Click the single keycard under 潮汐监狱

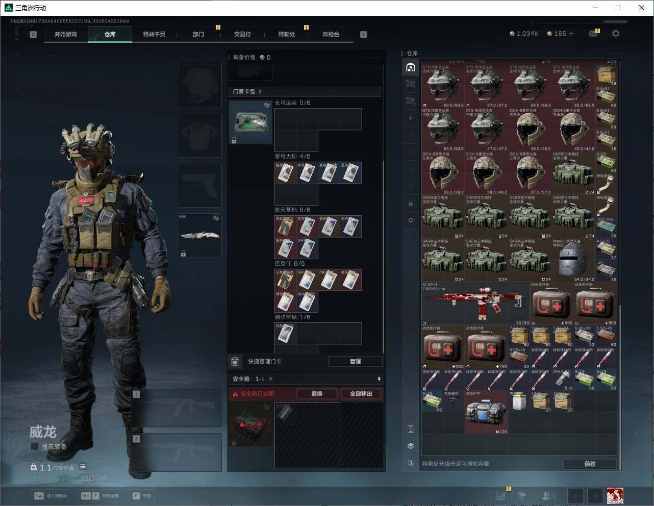pos(285,333)
